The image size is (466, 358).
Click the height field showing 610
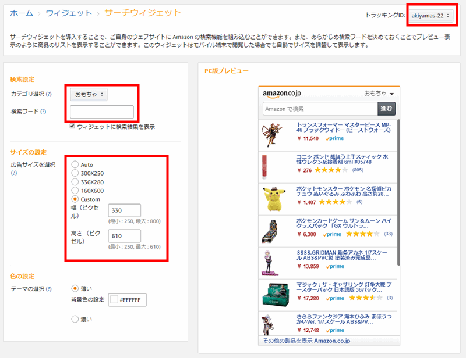tap(125, 236)
